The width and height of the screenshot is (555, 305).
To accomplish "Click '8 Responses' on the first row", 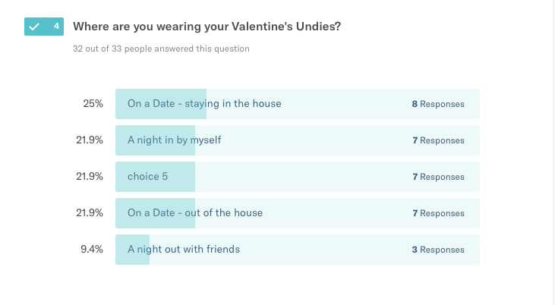I will click(x=438, y=104).
